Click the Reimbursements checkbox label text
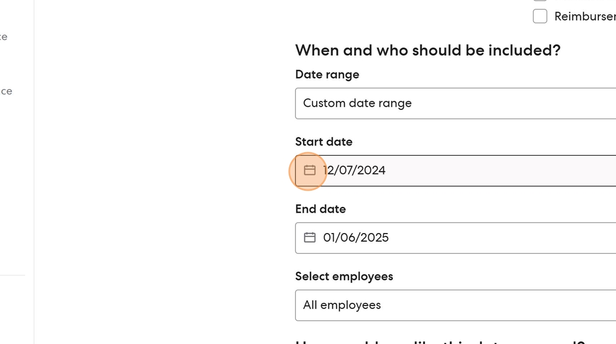Screen dimensions: 616x344 pos(584,16)
